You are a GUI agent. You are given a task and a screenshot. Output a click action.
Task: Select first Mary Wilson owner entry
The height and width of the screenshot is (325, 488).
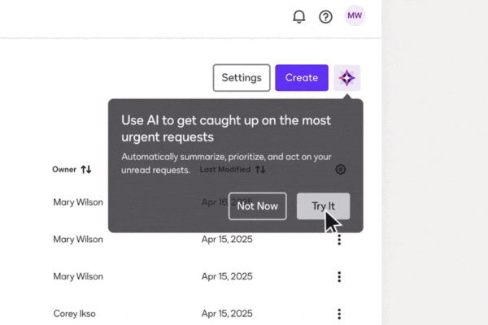click(78, 202)
